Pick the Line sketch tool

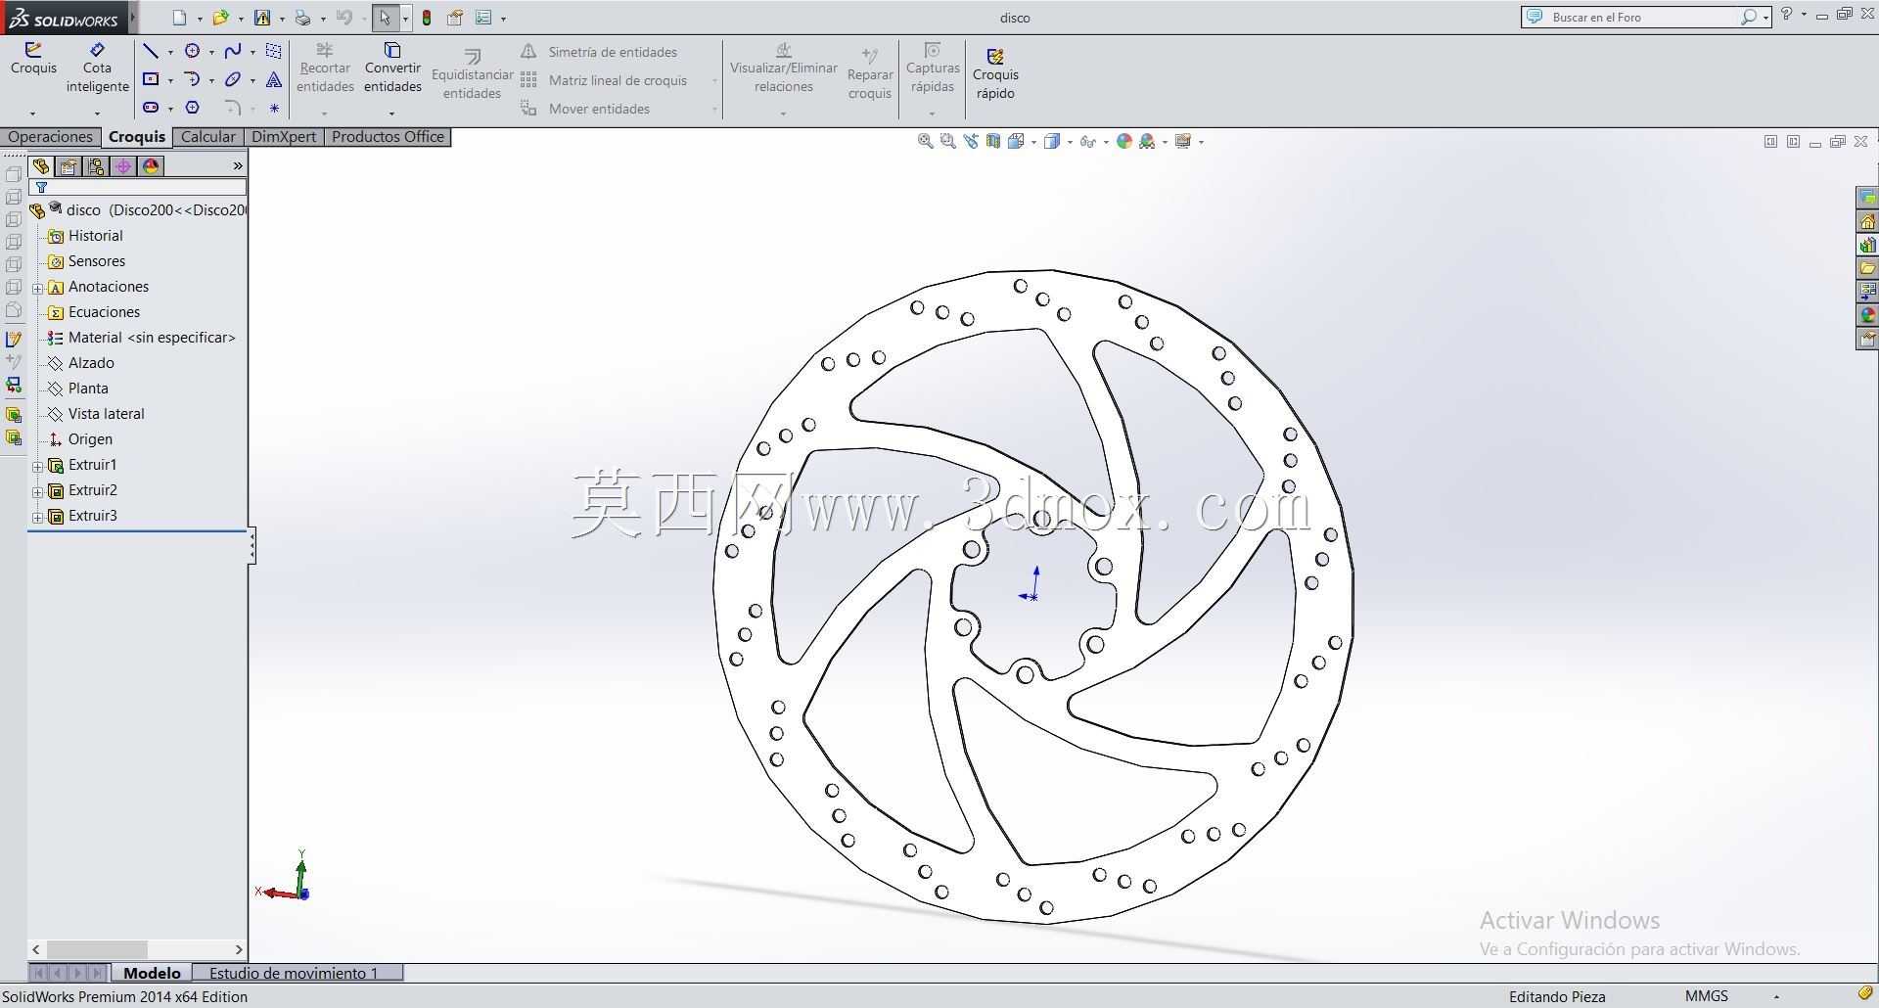click(151, 51)
